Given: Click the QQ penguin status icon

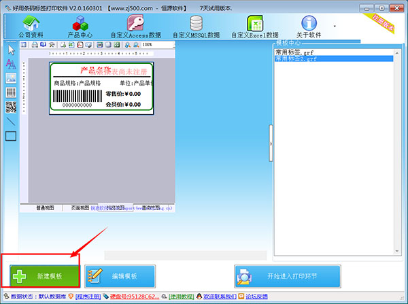Looking at the screenshot, I should pyautogui.click(x=199, y=297).
